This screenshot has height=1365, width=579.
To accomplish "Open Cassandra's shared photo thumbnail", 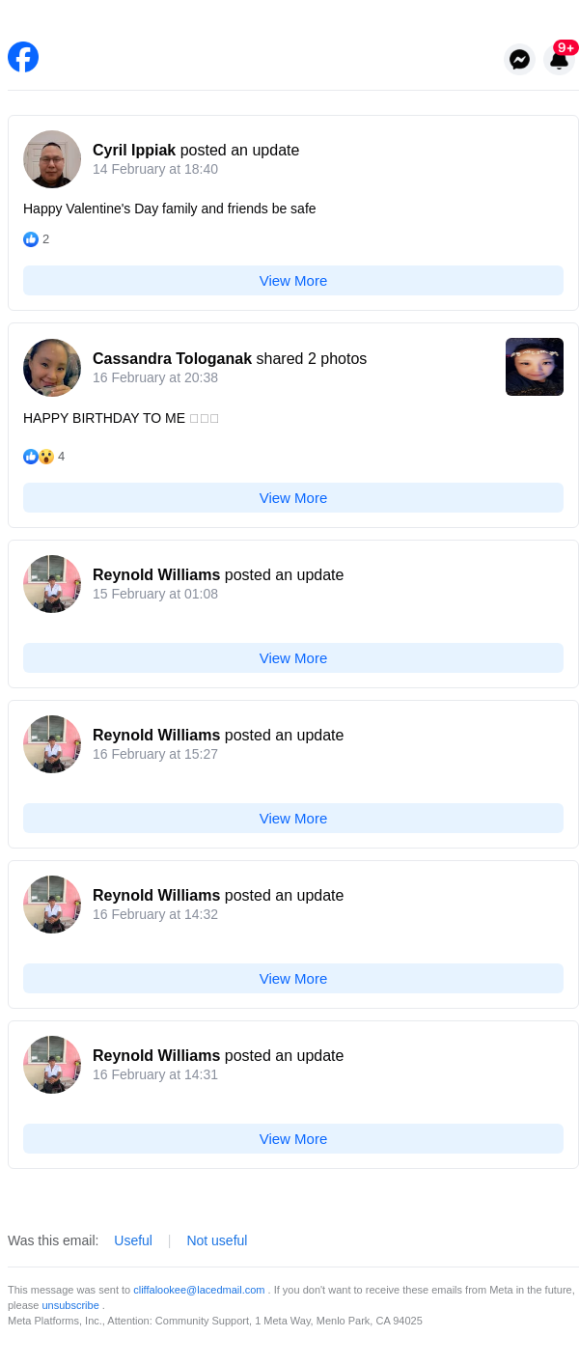I will (x=535, y=367).
